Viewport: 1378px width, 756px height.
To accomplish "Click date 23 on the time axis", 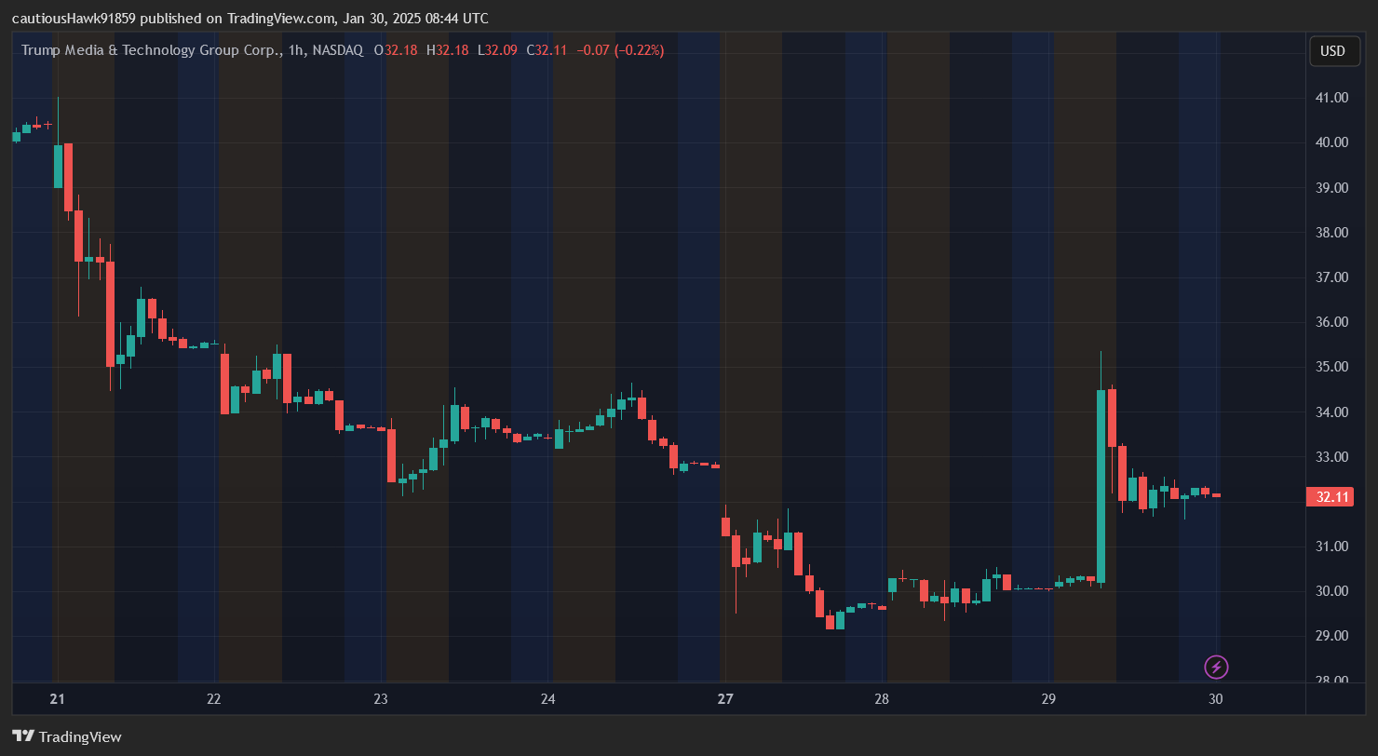I will pyautogui.click(x=381, y=699).
